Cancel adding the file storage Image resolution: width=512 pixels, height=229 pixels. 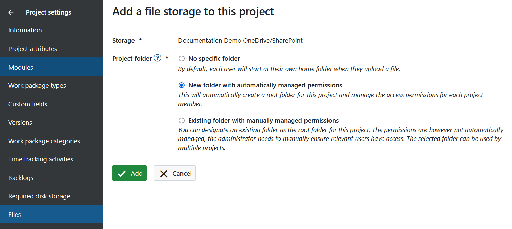[175, 173]
